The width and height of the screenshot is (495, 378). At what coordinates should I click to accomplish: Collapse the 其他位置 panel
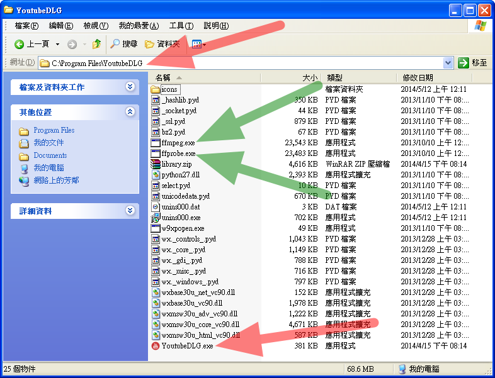(130, 111)
